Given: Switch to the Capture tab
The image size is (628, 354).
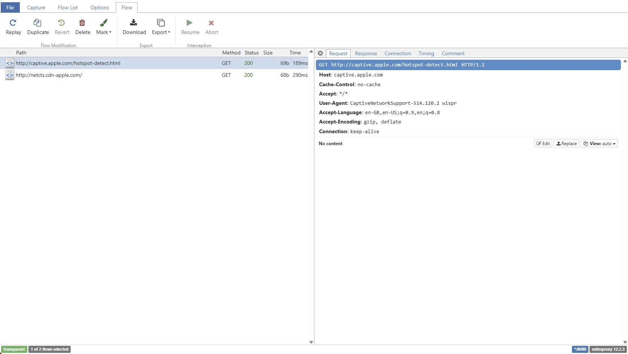Looking at the screenshot, I should 36,7.
